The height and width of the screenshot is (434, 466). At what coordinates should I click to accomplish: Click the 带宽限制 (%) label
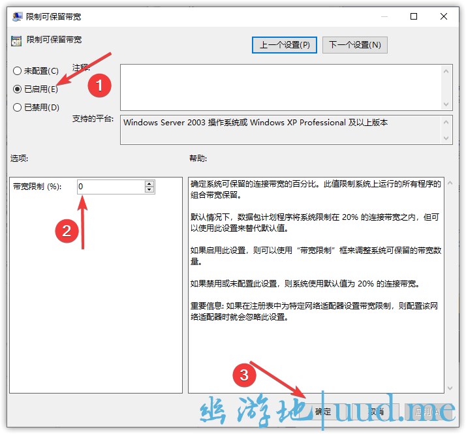tap(37, 187)
